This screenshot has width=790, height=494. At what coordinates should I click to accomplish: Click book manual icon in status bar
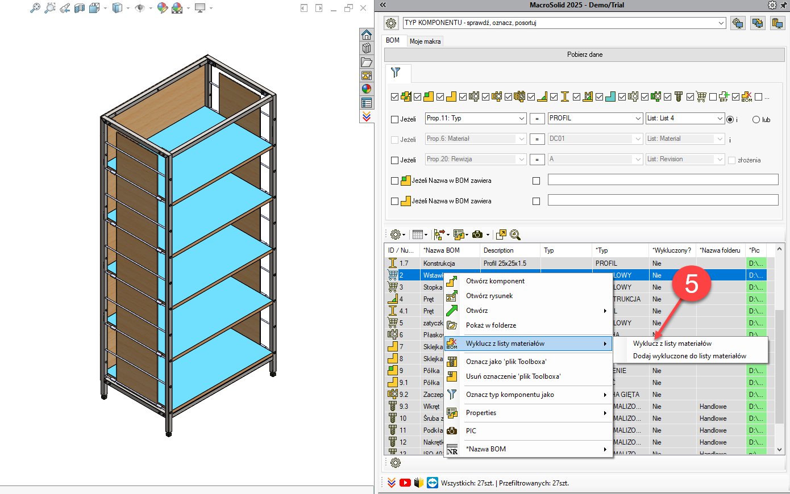click(419, 483)
